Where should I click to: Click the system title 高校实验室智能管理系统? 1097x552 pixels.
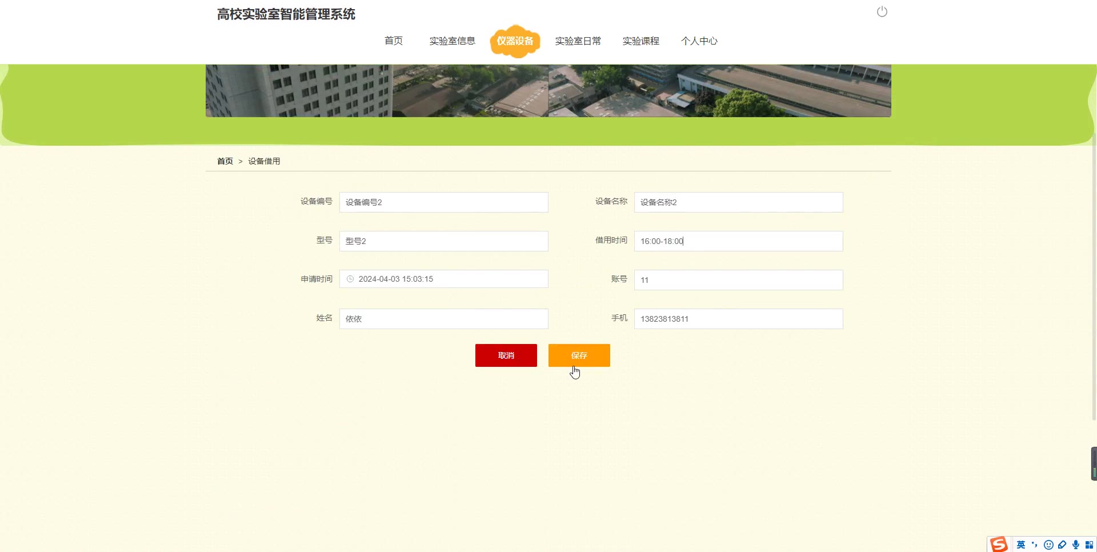click(286, 14)
